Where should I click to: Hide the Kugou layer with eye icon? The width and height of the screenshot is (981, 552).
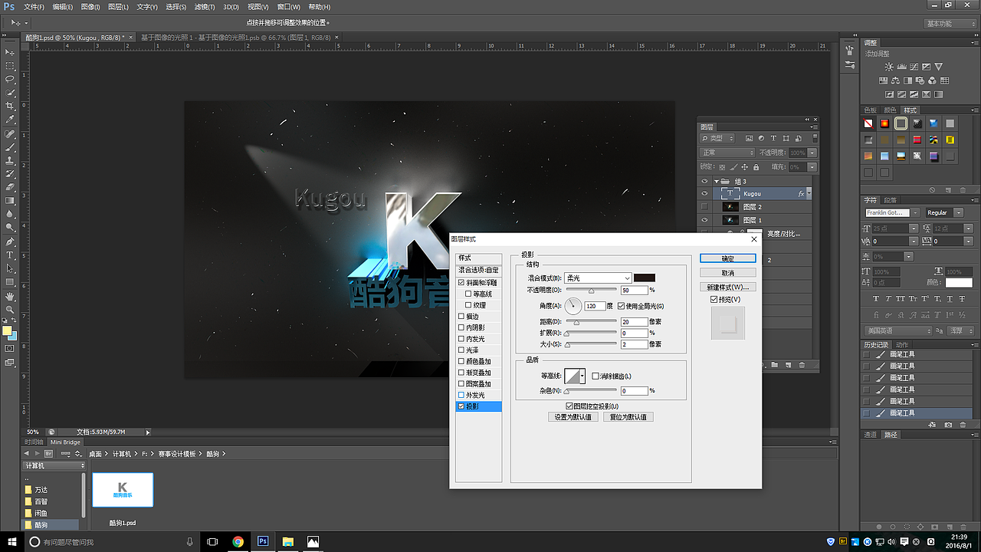point(704,194)
